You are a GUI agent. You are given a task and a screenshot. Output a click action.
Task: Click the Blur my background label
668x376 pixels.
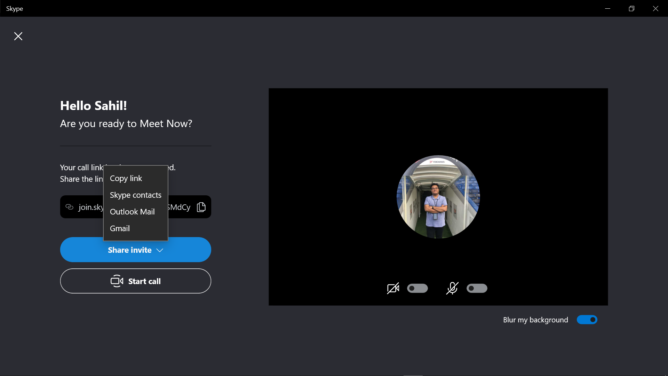coord(535,320)
